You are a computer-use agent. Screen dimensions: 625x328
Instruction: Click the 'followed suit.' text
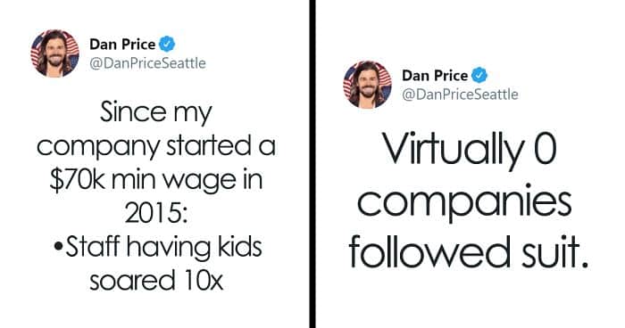point(469,251)
